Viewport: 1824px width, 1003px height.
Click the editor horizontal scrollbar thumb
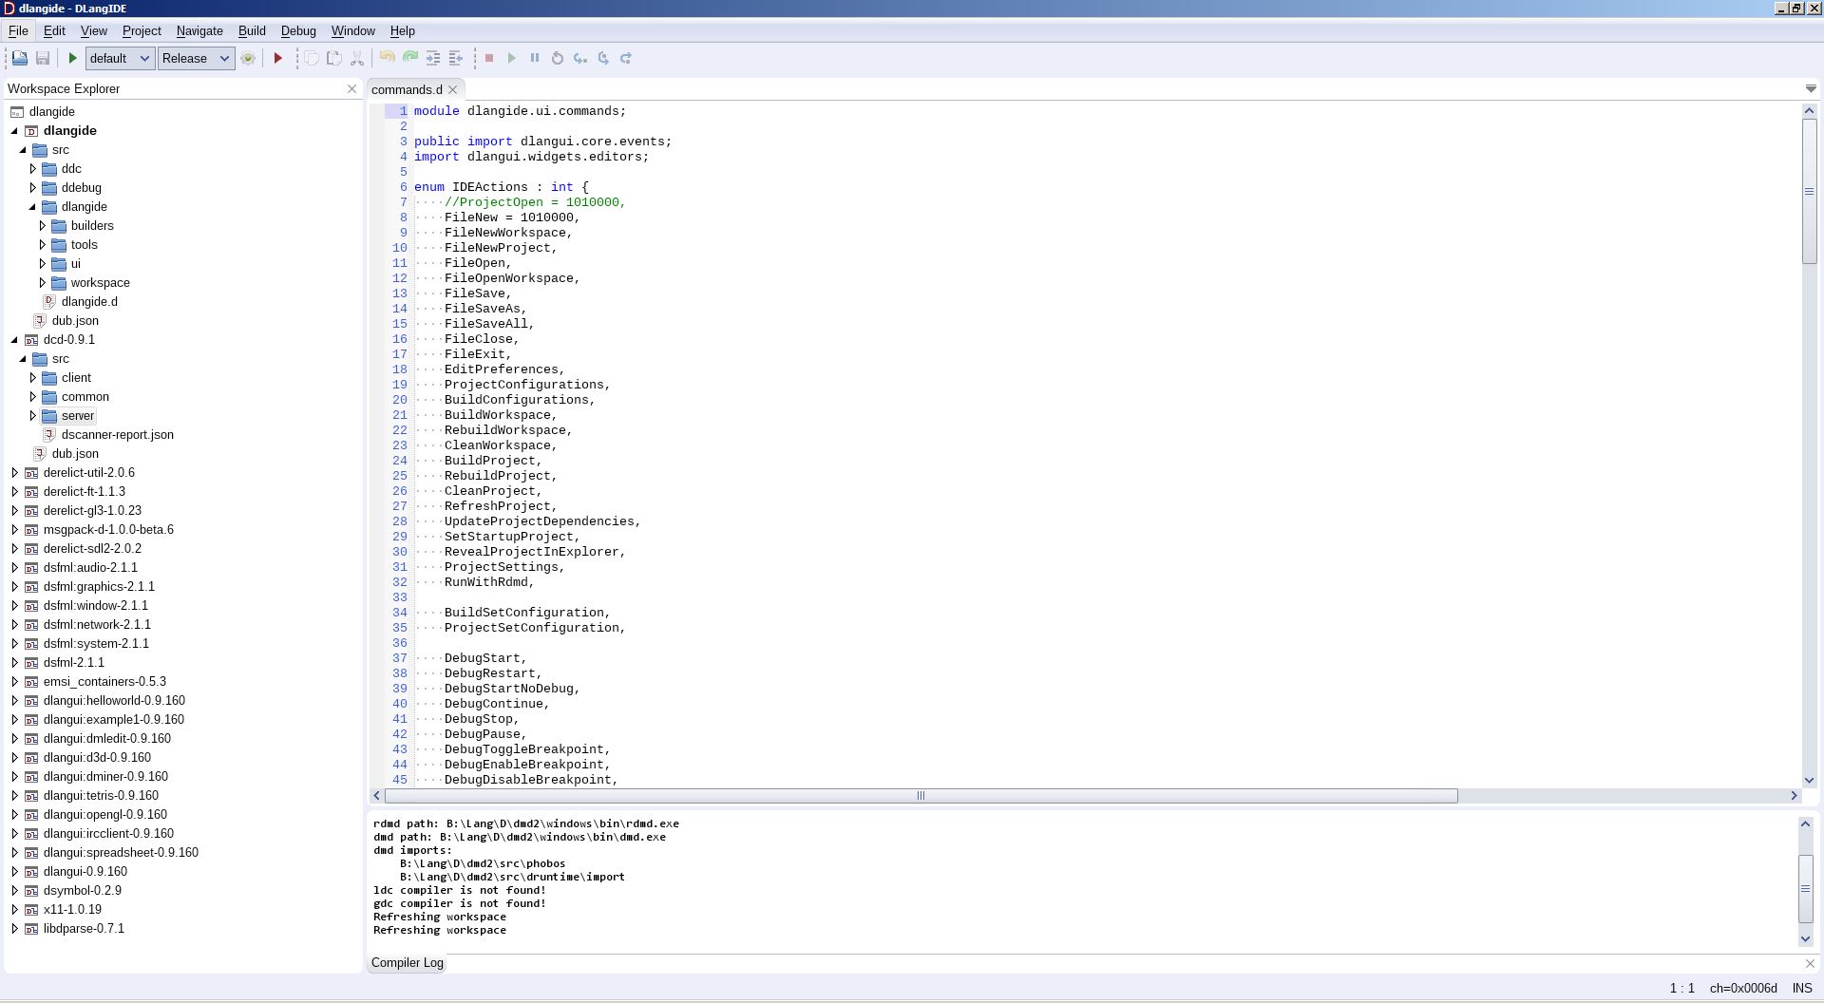pos(921,796)
